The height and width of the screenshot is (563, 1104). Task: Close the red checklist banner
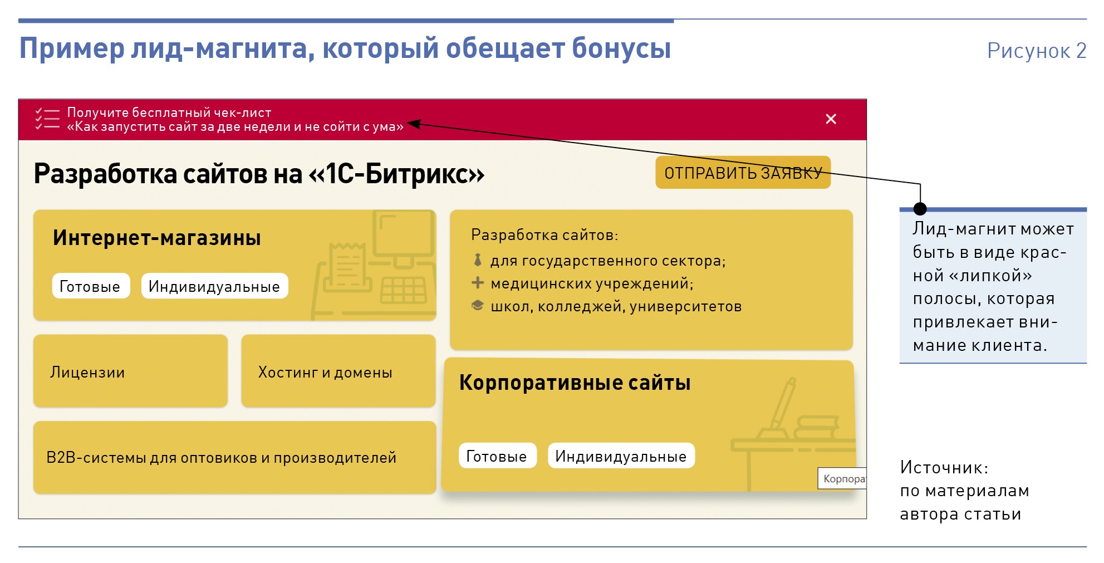(831, 119)
